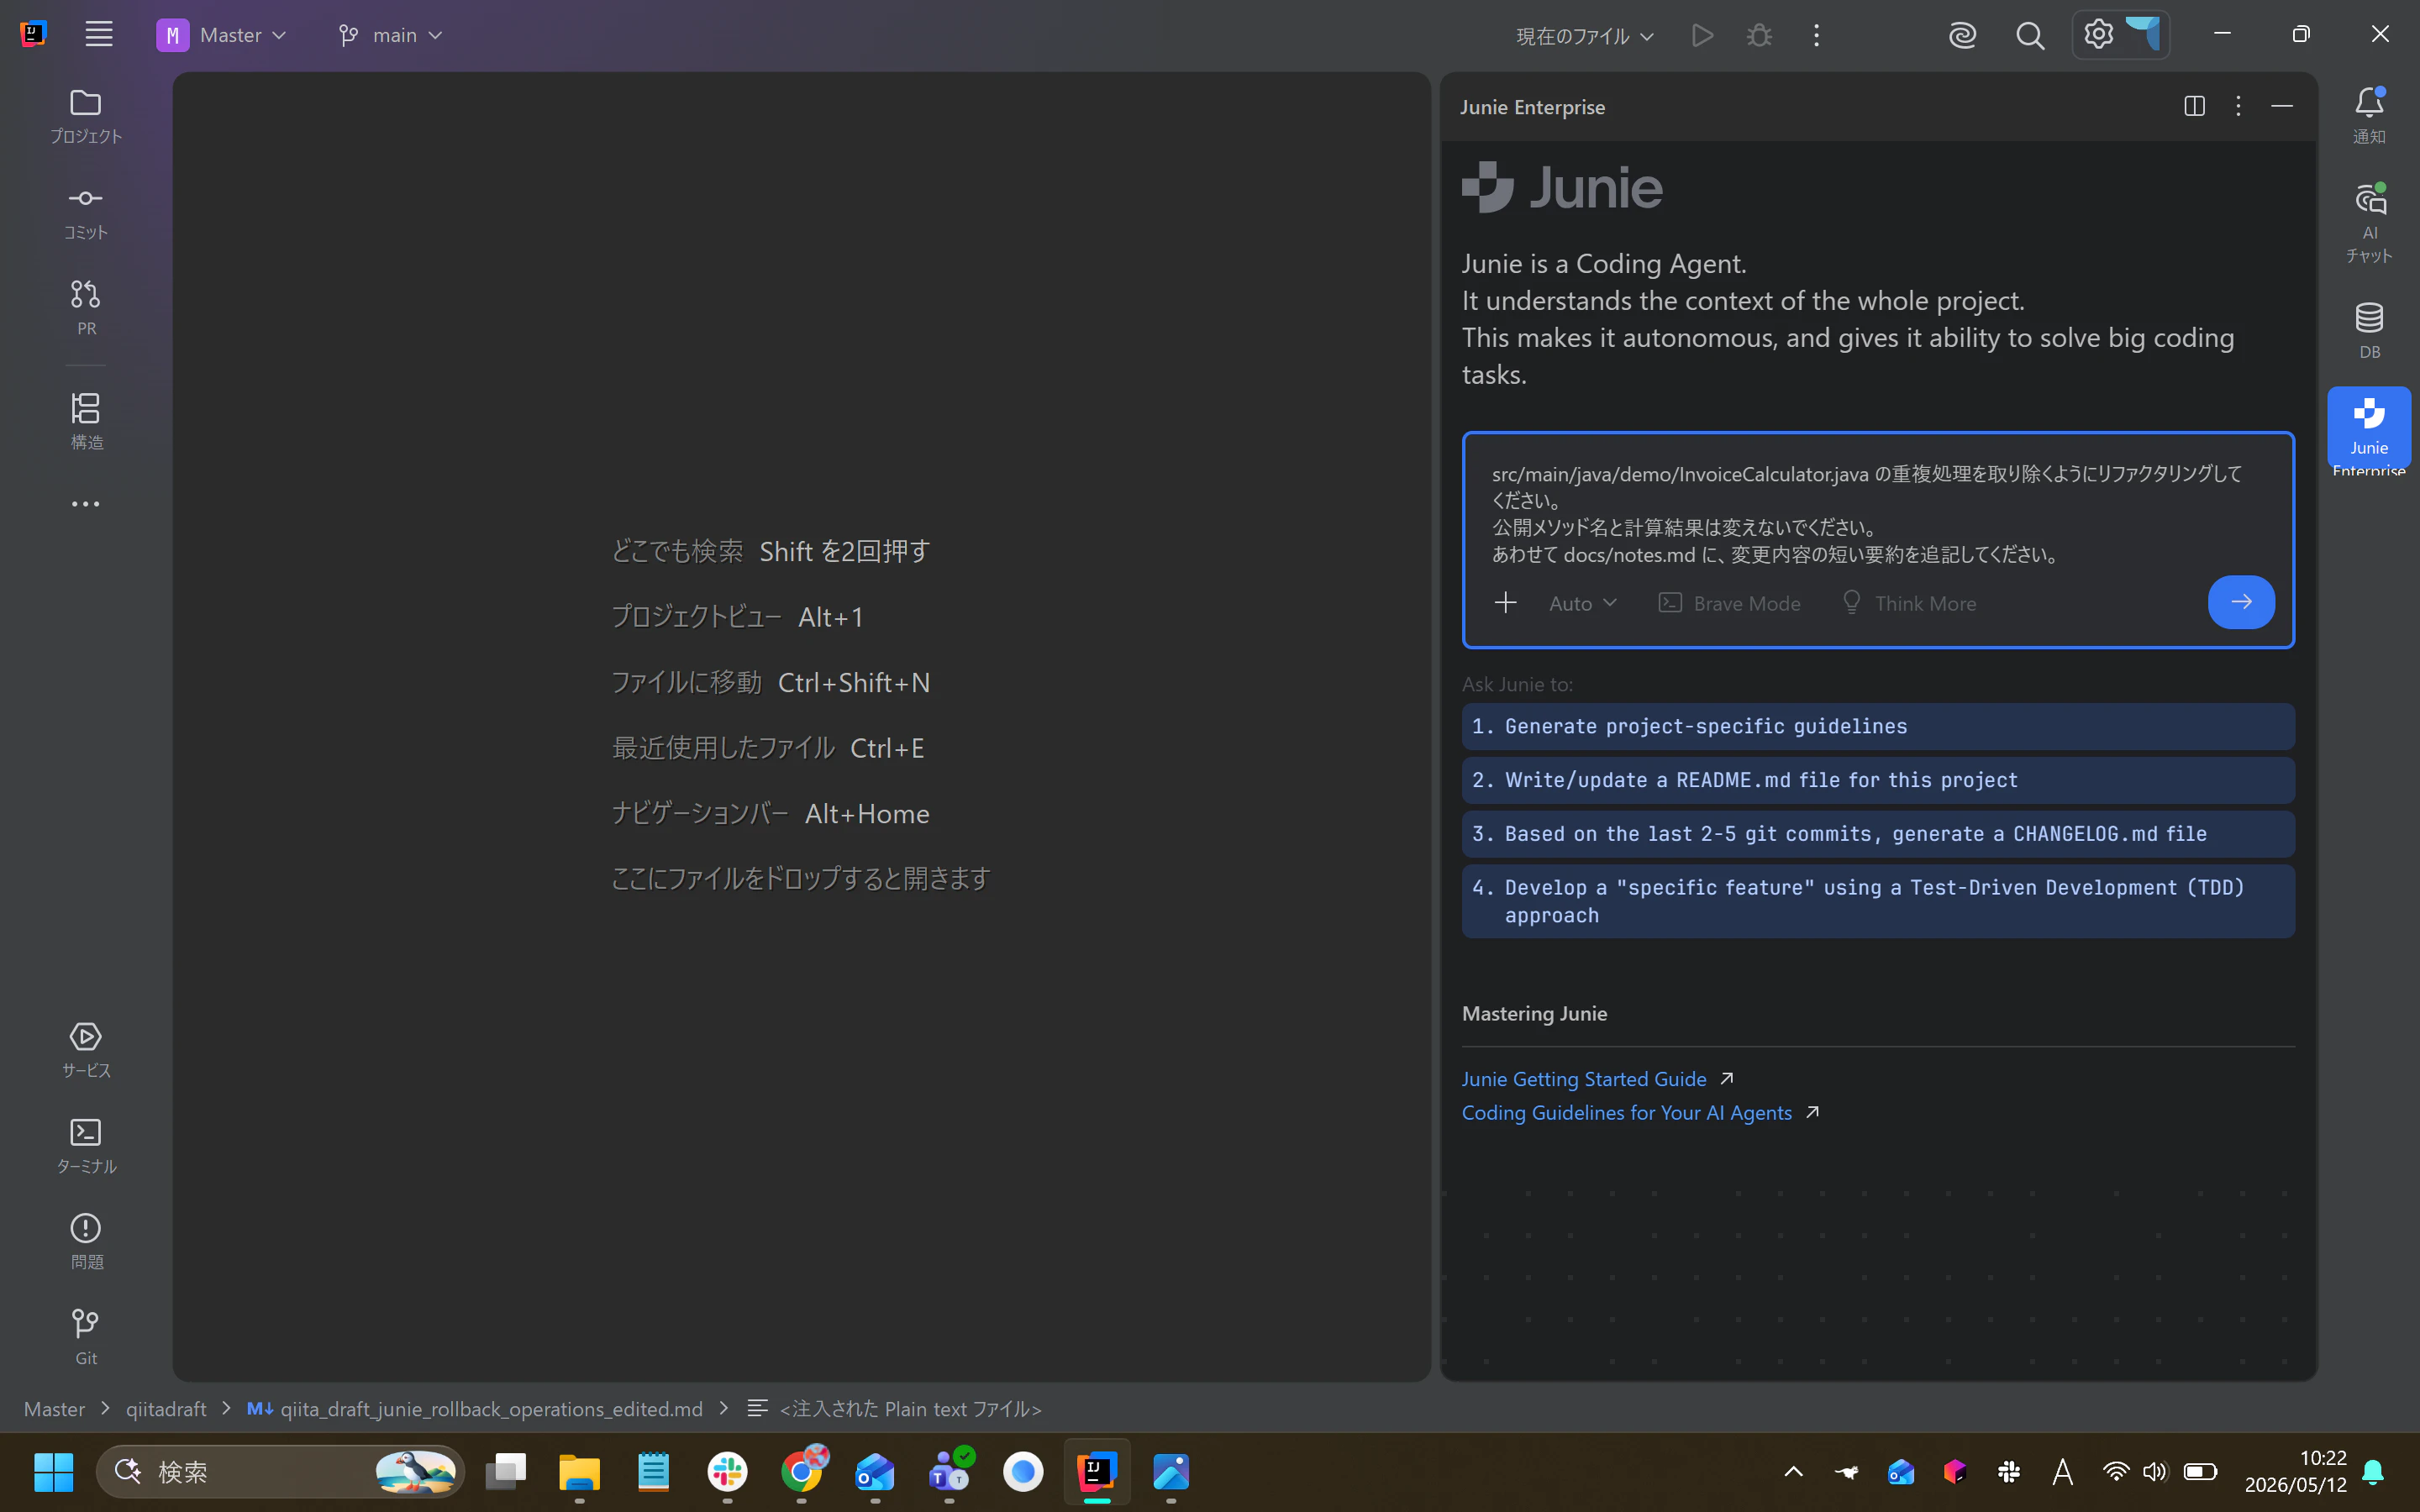This screenshot has height=1512, width=2420.
Task: Click the markdown file breadcrumb
Action: pyautogui.click(x=475, y=1409)
